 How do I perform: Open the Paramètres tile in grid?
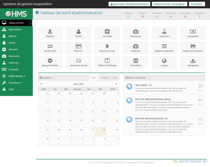[136, 62]
